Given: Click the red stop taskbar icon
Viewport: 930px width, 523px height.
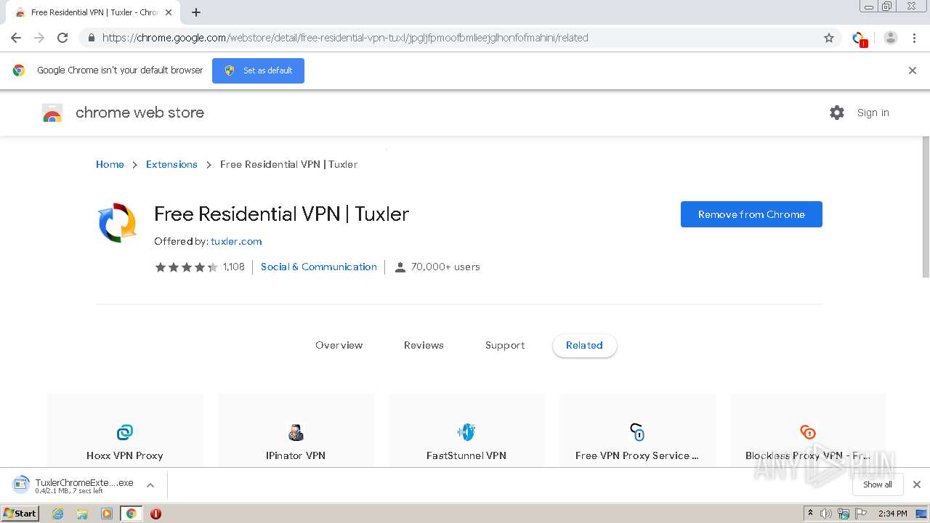Looking at the screenshot, I should pos(155,514).
